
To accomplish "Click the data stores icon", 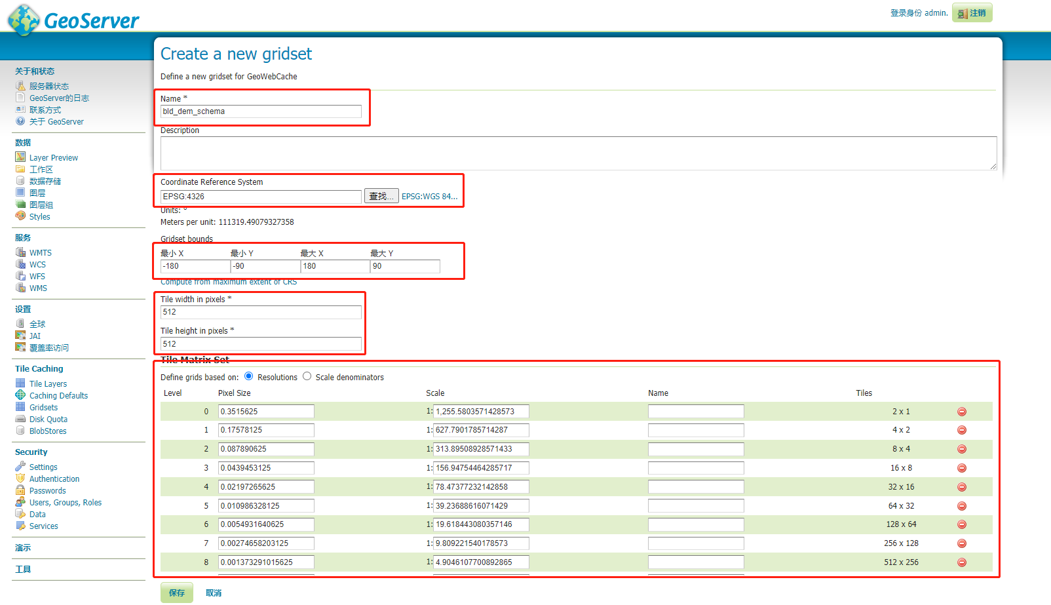I will click(20, 181).
